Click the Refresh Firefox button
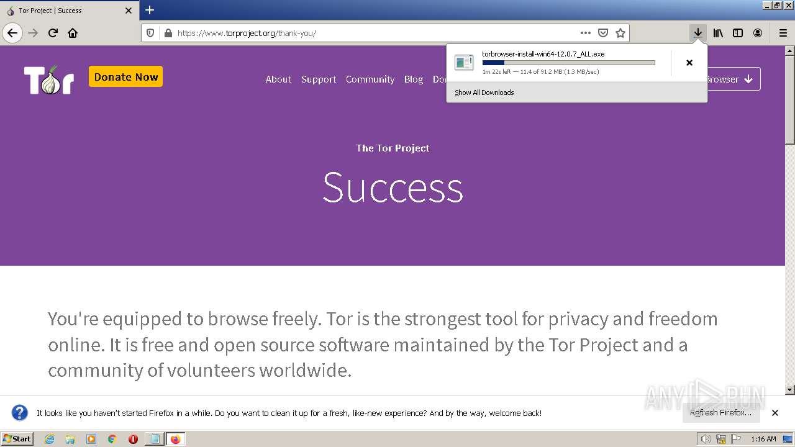 (x=721, y=413)
